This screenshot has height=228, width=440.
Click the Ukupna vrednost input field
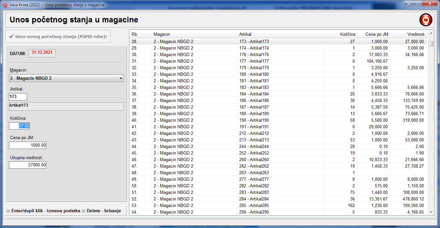(28, 165)
